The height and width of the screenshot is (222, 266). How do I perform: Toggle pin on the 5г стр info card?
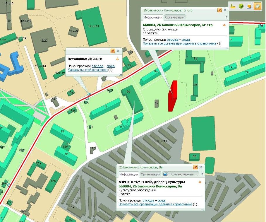click(x=219, y=10)
